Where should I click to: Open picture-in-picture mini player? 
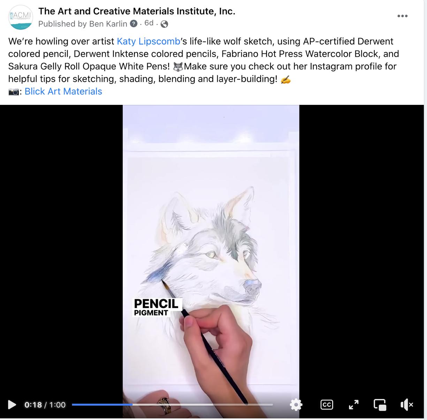pyautogui.click(x=380, y=405)
